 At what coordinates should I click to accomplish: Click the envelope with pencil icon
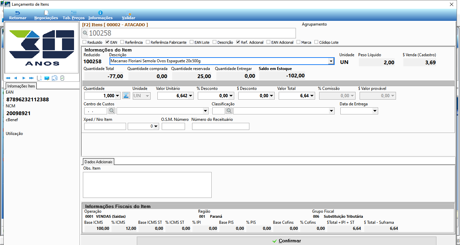[47, 78]
